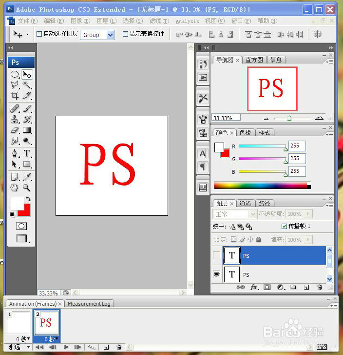The height and width of the screenshot is (355, 343).
Task: Select the Slice tool
Action: 27,96
